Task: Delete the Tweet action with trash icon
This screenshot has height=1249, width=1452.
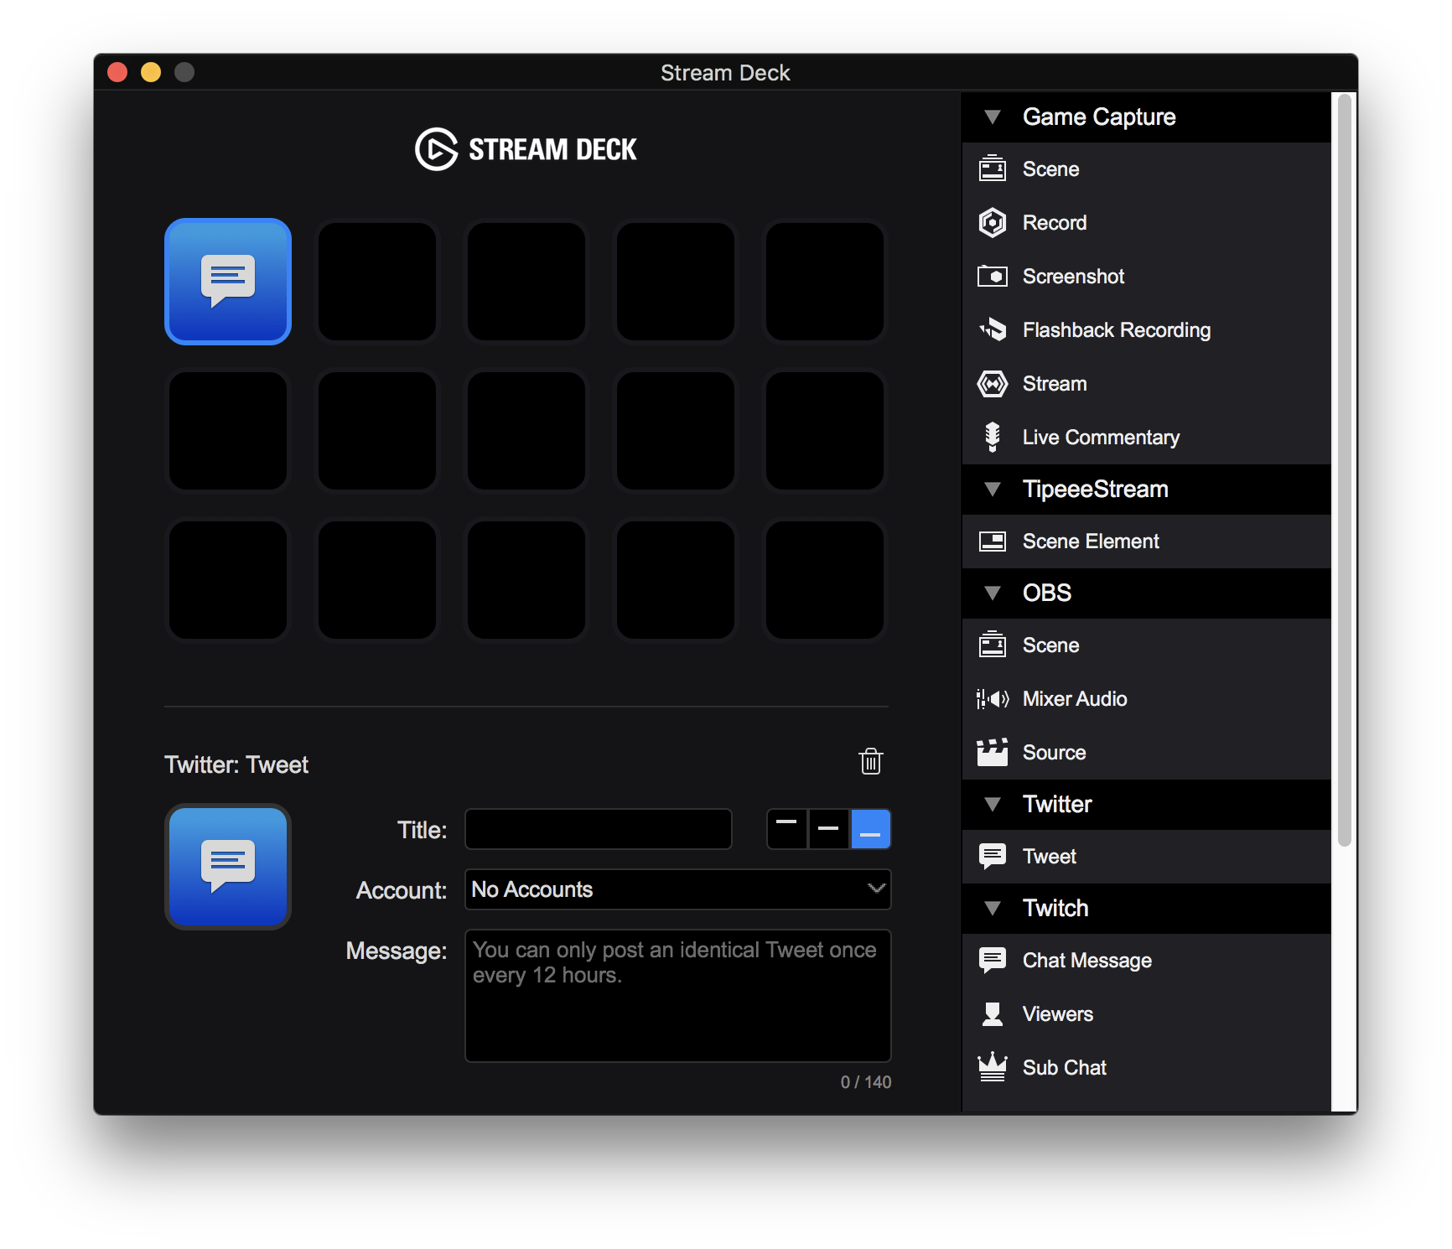Action: click(x=871, y=761)
